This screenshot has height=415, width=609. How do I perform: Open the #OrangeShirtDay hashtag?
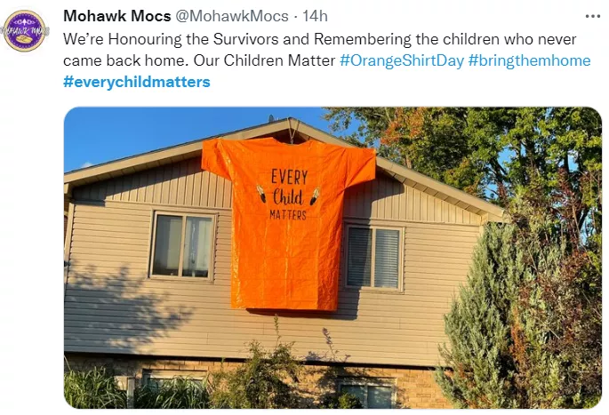coord(402,60)
